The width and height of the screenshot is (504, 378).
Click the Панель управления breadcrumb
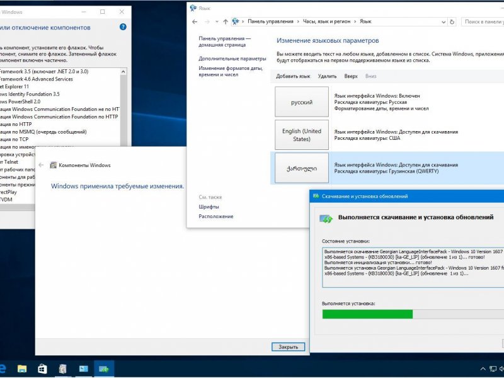tap(270, 21)
